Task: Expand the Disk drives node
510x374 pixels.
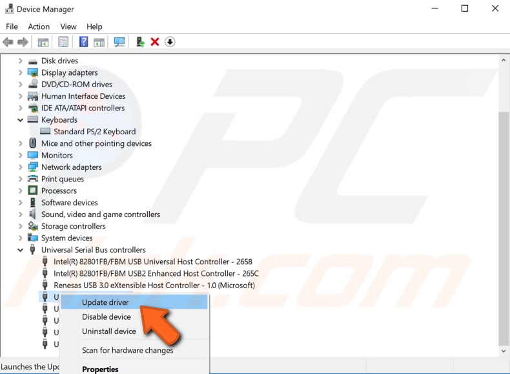Action: click(x=20, y=61)
